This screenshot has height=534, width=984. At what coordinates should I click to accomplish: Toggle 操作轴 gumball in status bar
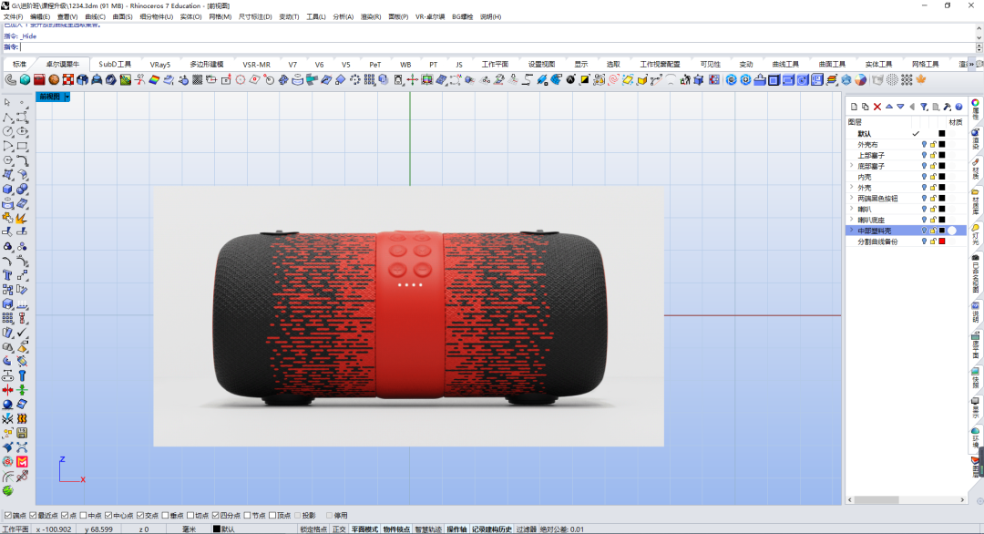coord(456,529)
